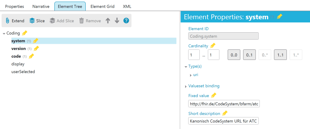This screenshot has width=310, height=129.
Task: Click the Element ID field
Action: [223, 36]
